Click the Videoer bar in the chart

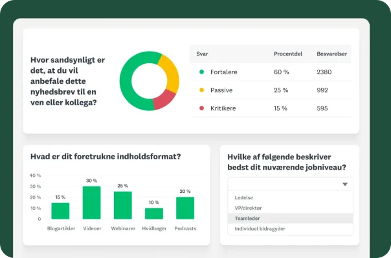click(x=91, y=203)
